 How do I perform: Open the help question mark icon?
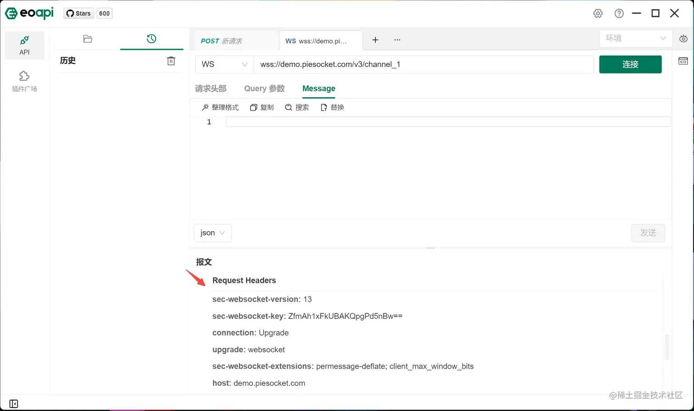(x=619, y=13)
